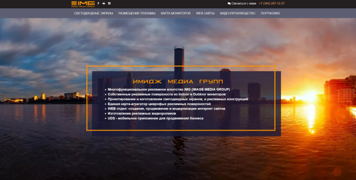Click the Связаться с нами link
The width and height of the screenshot is (356, 180).
click(x=244, y=3)
